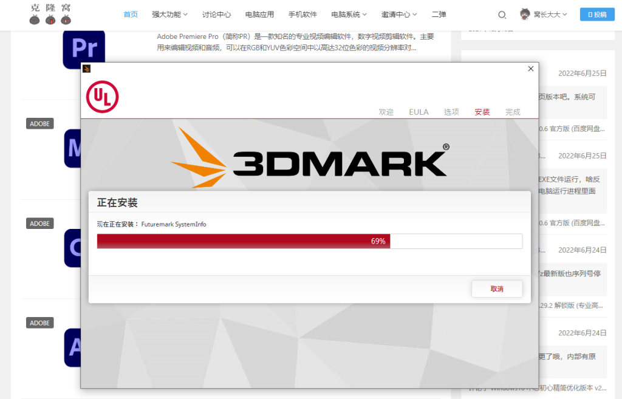The height and width of the screenshot is (399, 622).
Task: Click the 3DMARK logo banner
Action: [310, 158]
